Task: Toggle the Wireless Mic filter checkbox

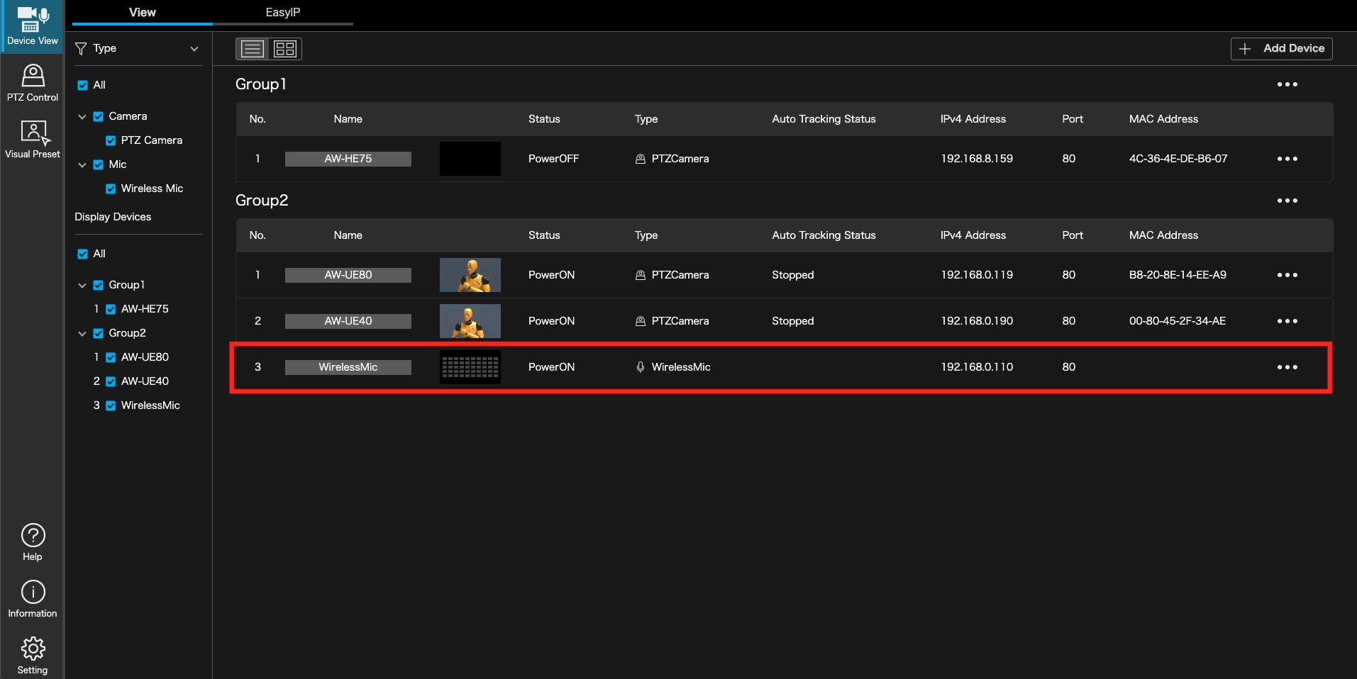Action: [x=111, y=189]
